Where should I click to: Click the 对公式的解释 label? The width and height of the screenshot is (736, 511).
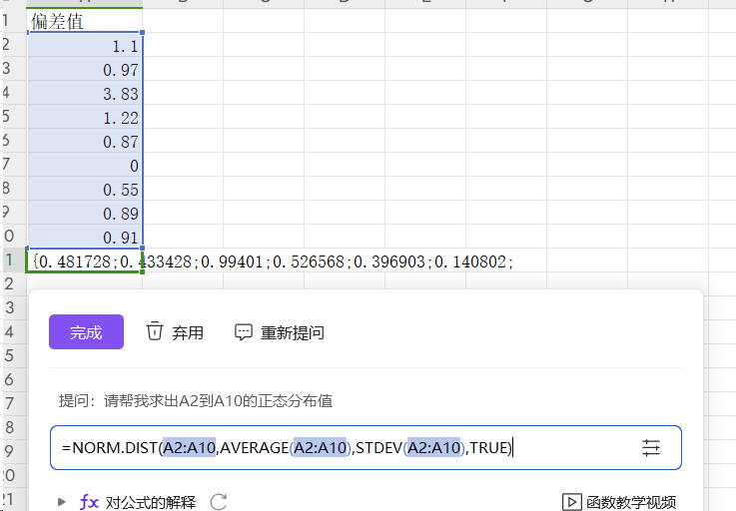[x=151, y=502]
